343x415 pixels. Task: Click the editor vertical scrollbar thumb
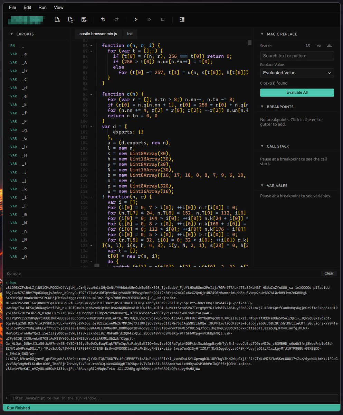tap(250, 43)
